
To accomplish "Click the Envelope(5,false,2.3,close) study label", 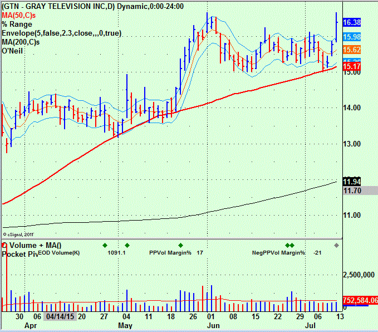I will tap(61, 33).
